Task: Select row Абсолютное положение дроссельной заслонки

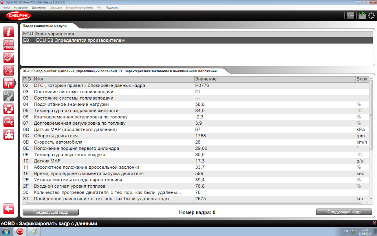Action: coord(196,167)
